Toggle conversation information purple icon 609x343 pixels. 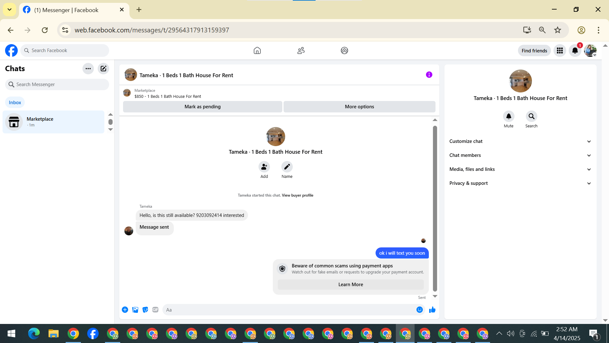click(429, 75)
